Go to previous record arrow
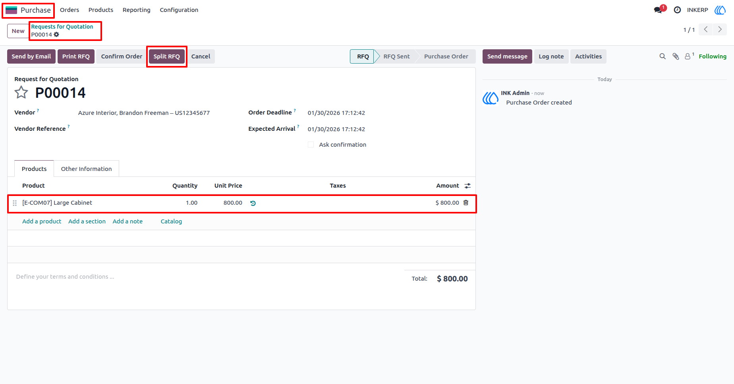 [706, 29]
